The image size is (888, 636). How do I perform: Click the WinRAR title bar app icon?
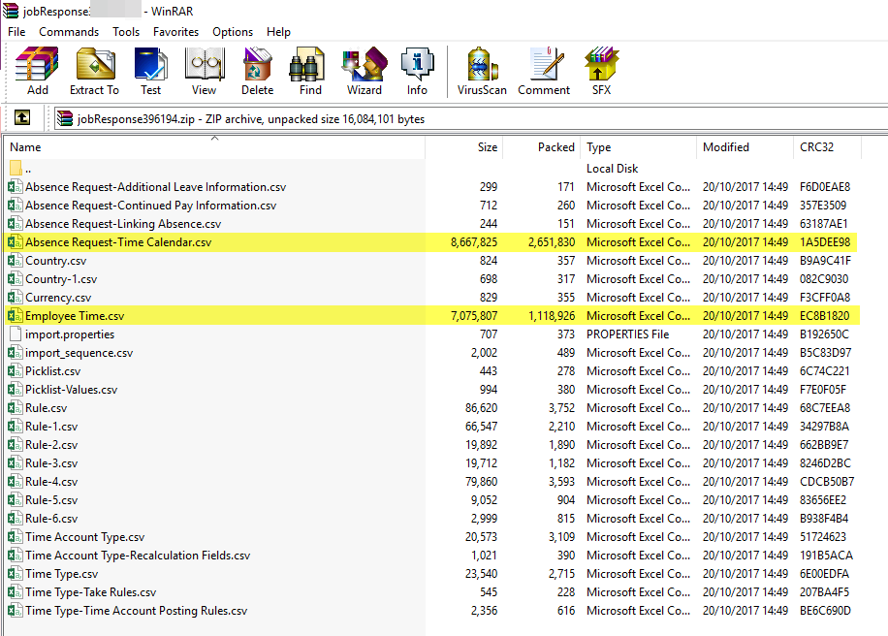[x=11, y=11]
